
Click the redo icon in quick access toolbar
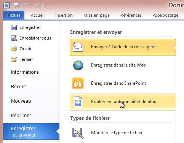click(x=37, y=5)
